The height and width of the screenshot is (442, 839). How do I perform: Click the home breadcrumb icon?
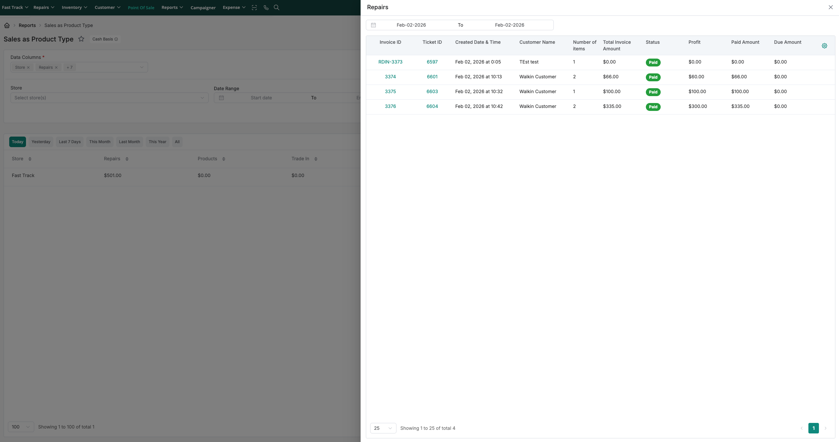pos(7,25)
